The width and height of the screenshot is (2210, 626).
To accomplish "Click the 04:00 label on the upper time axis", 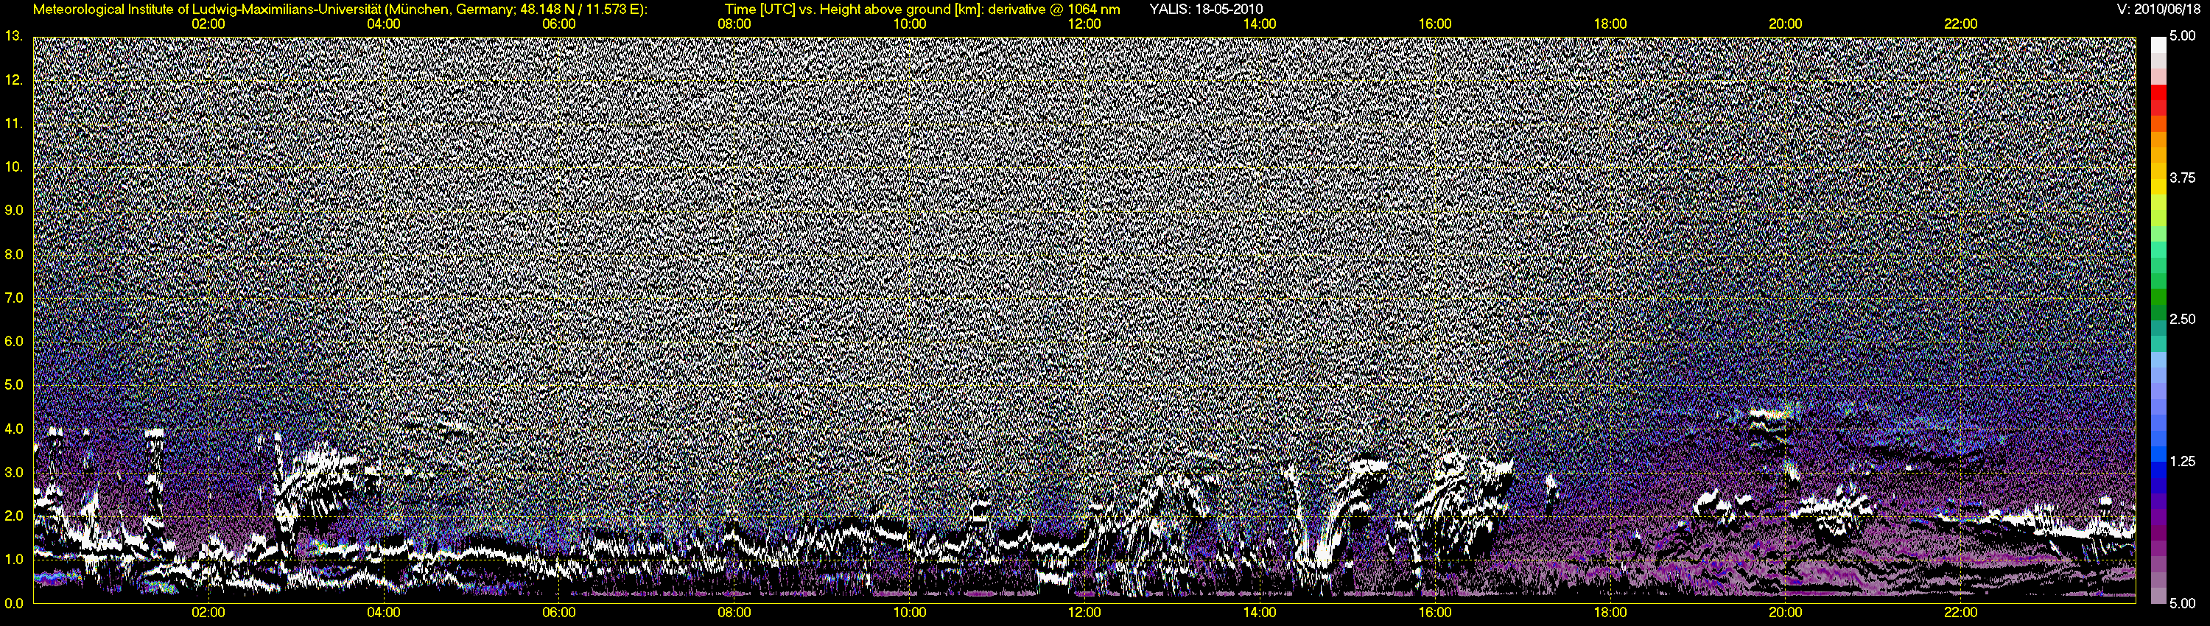I will [384, 24].
